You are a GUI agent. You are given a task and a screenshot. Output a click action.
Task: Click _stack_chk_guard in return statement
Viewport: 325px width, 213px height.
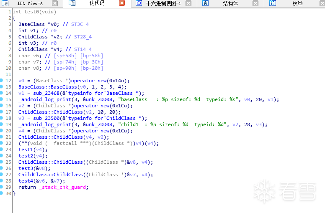(x=62, y=187)
